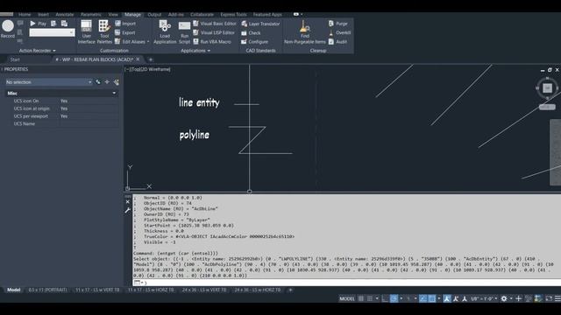
Task: Open the Featured Apps ribbon tab
Action: 267,15
